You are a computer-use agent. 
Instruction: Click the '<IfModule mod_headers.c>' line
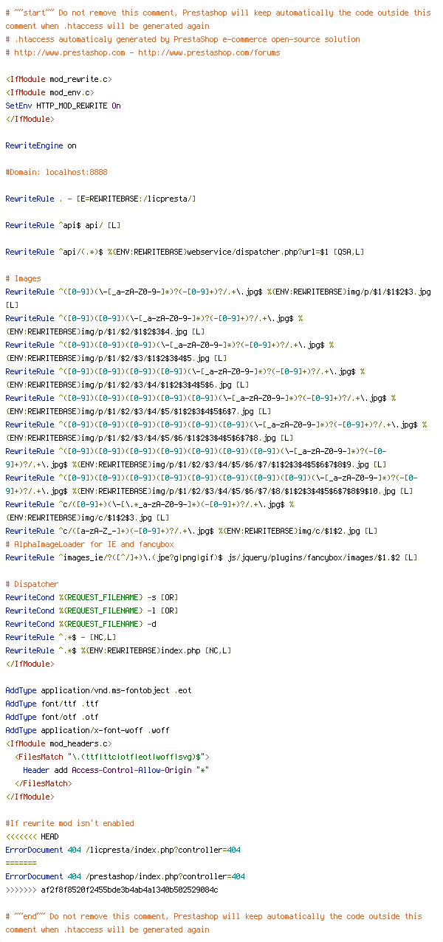tap(59, 743)
